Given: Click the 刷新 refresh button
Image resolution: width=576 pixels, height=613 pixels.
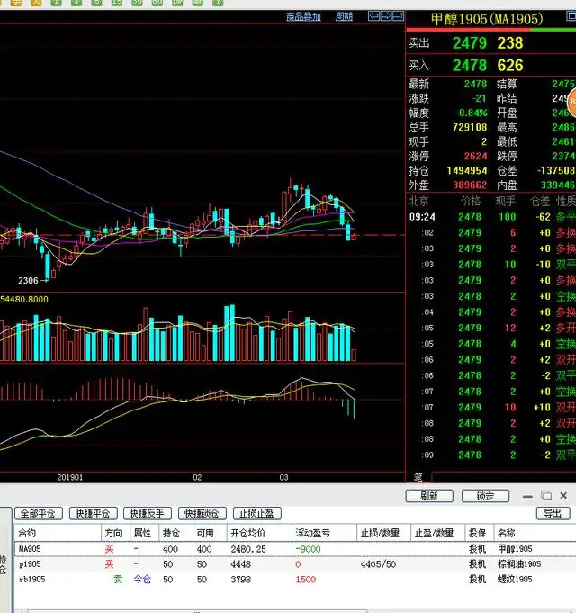Looking at the screenshot, I should pos(429,496).
